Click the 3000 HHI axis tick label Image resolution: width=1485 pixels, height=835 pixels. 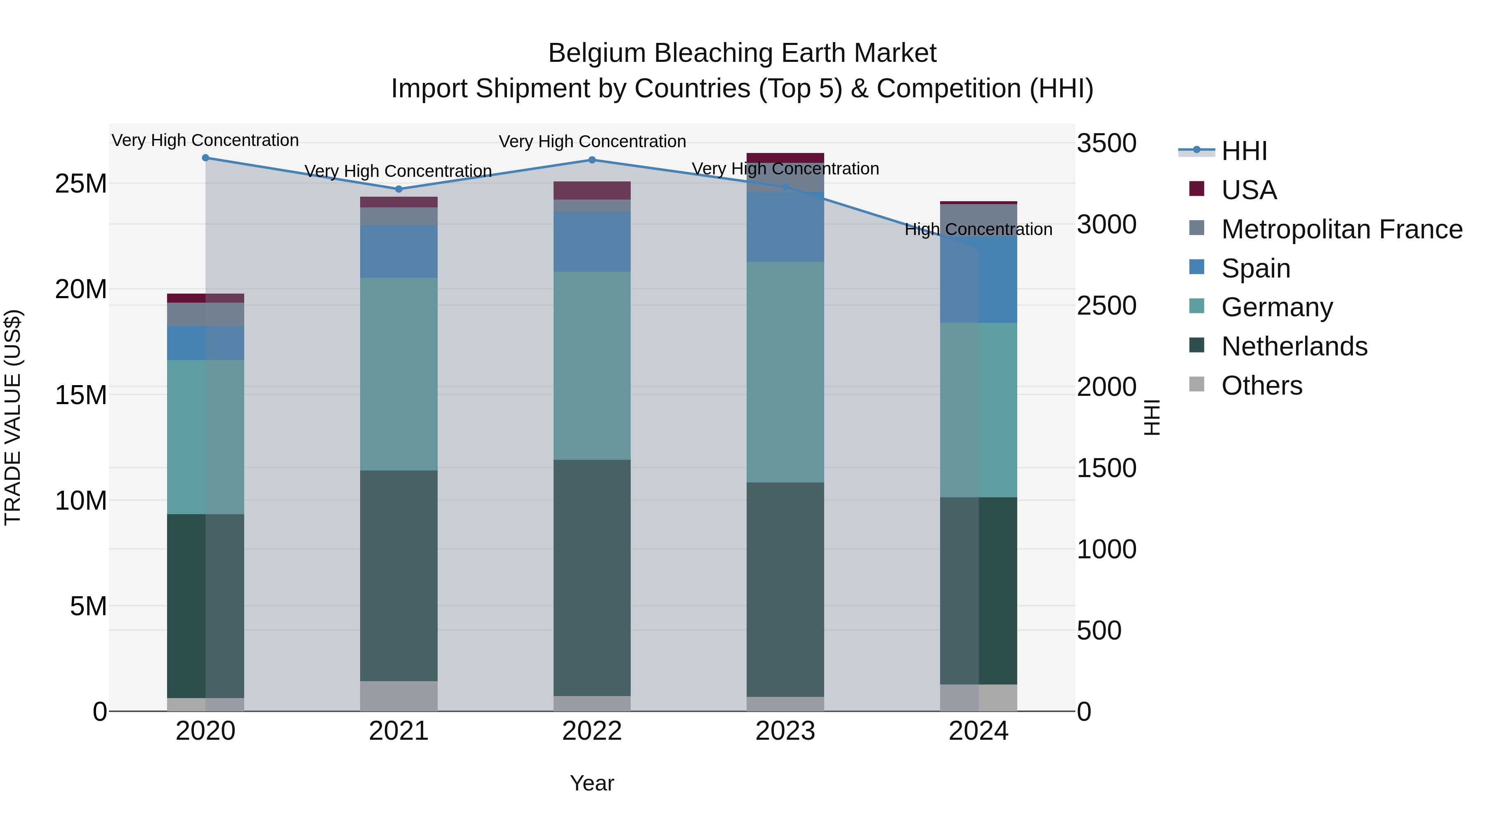click(1107, 224)
